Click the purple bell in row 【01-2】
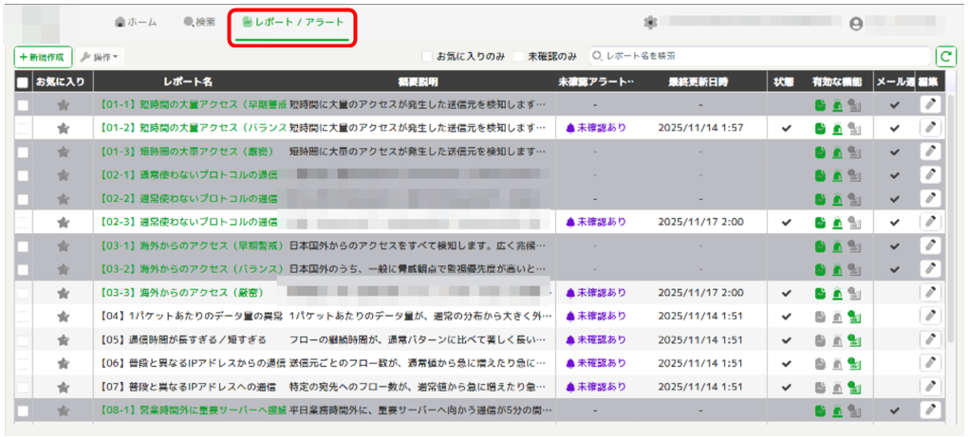The image size is (968, 437). tap(570, 128)
